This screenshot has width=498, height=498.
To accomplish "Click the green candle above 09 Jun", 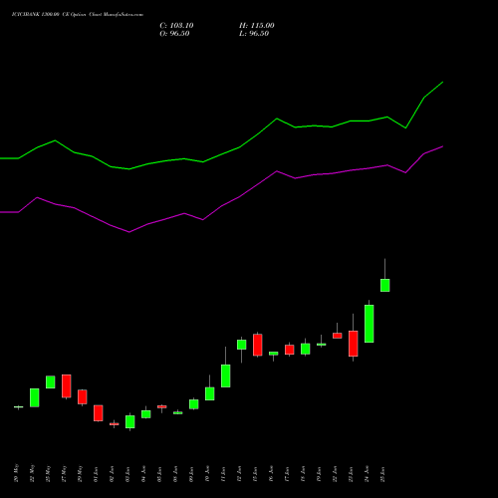I will coord(194,404).
